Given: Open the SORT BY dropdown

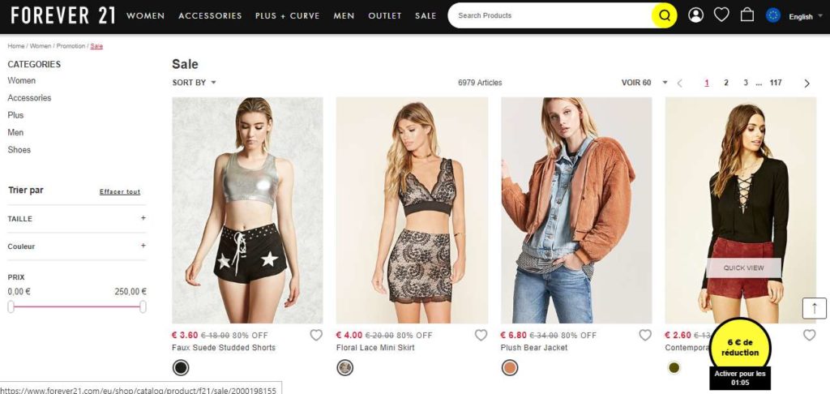Looking at the screenshot, I should pyautogui.click(x=195, y=83).
